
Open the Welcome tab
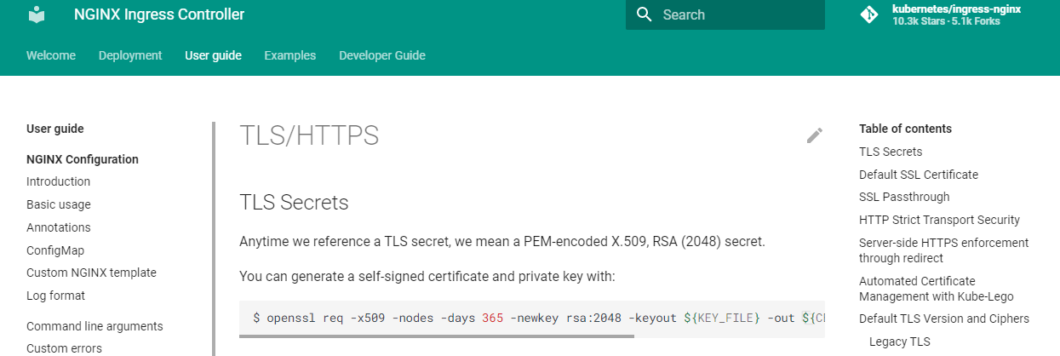[x=51, y=55]
